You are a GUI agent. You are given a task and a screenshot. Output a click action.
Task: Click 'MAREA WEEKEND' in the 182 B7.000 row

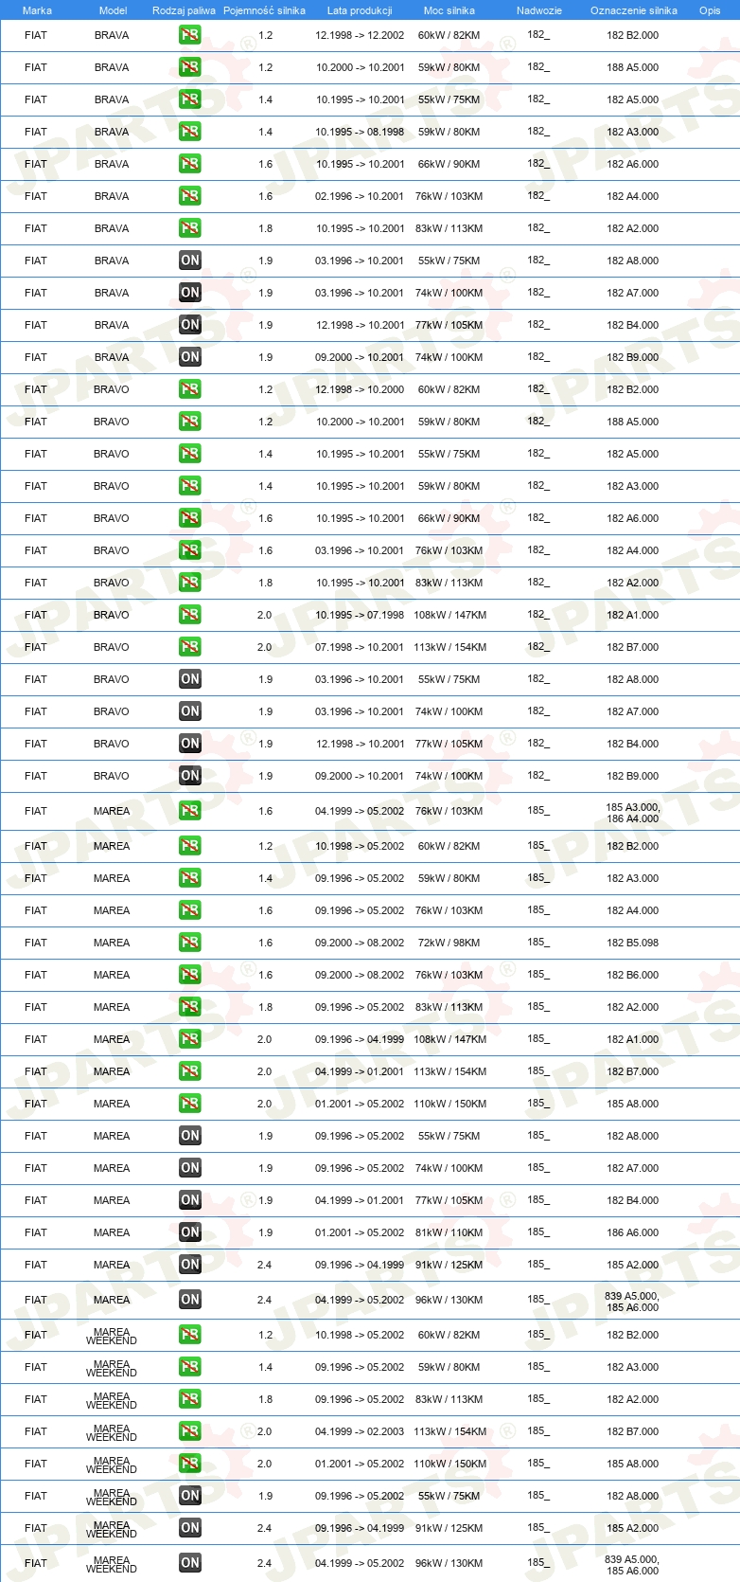pos(112,1432)
